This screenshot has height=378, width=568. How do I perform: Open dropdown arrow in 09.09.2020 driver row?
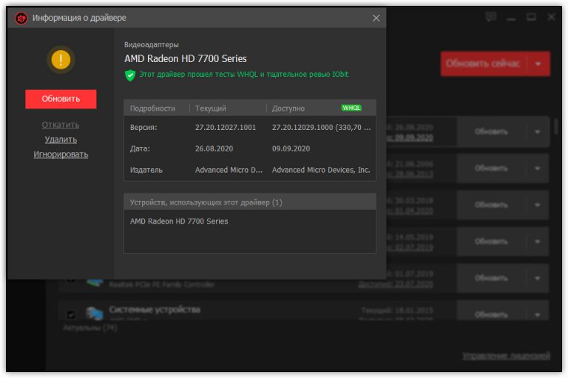coord(537,131)
